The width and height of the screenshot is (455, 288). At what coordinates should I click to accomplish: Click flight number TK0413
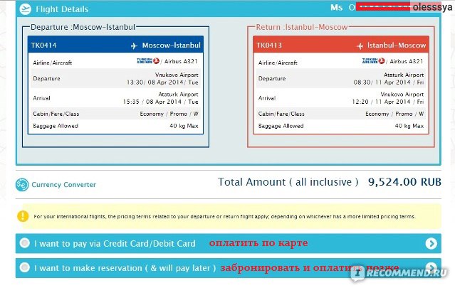tap(269, 46)
